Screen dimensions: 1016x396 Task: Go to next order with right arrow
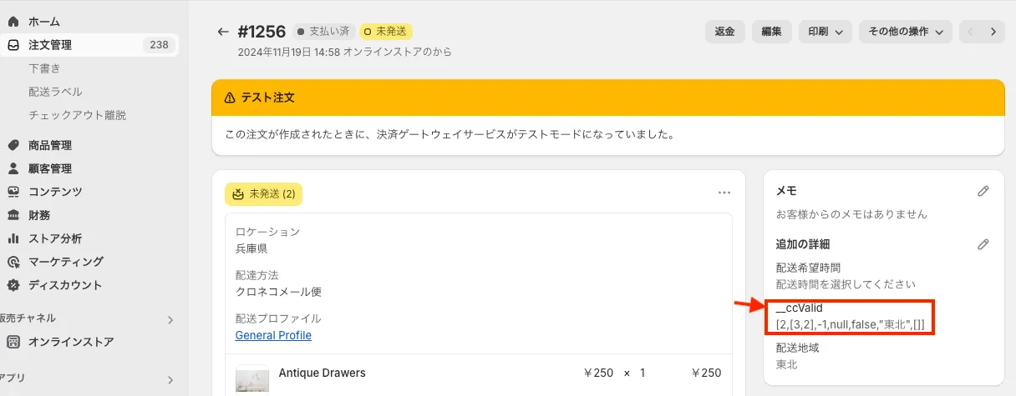(993, 32)
